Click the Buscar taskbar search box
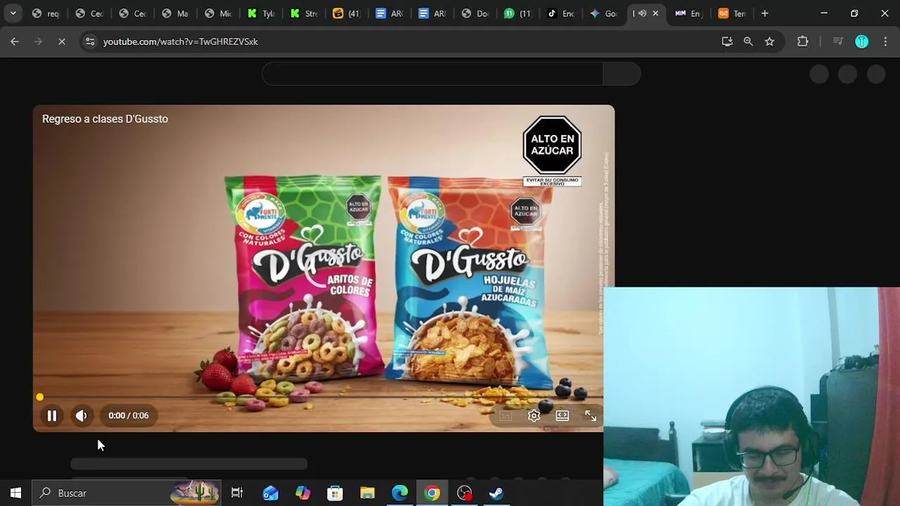This screenshot has width=900, height=506. click(x=127, y=493)
